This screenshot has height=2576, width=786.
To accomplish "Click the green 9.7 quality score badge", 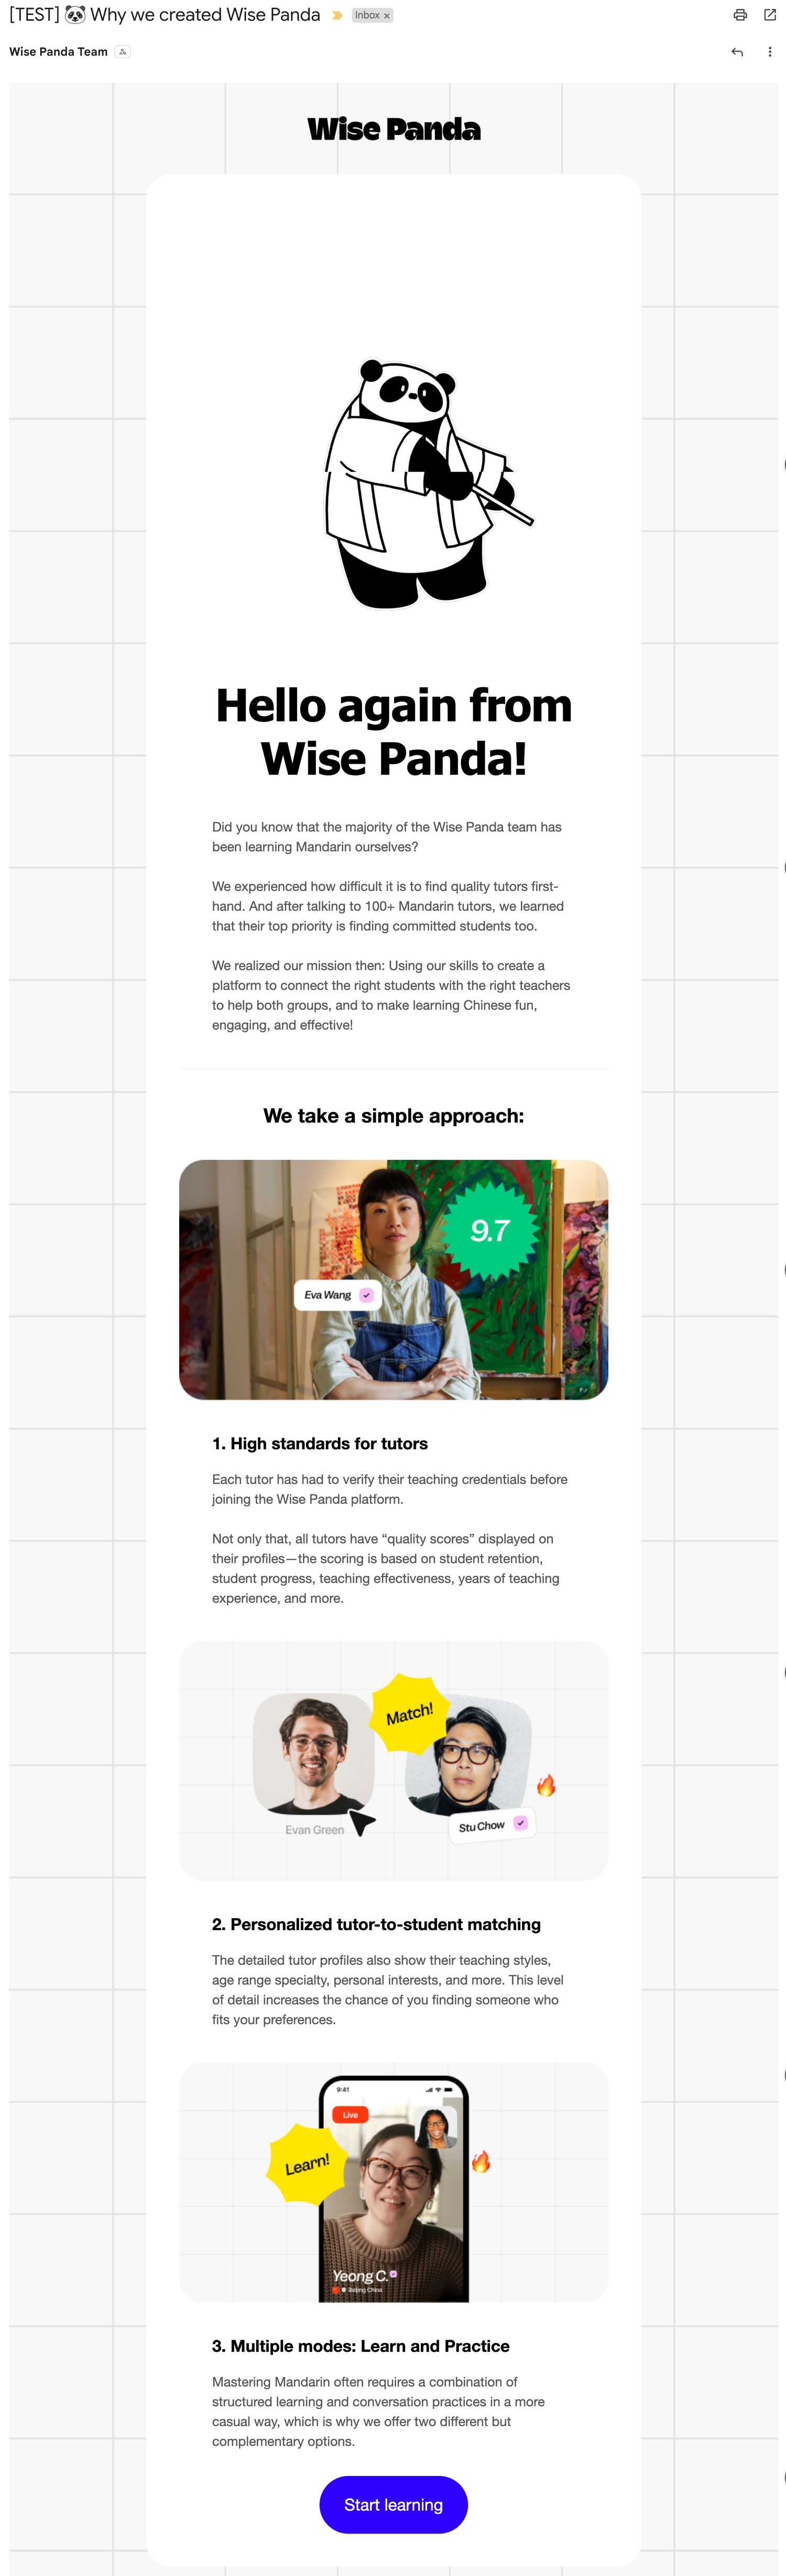I will 490,1230.
